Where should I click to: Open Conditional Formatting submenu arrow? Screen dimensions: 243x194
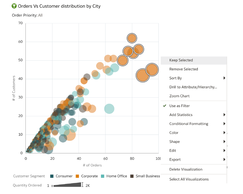tap(224, 124)
